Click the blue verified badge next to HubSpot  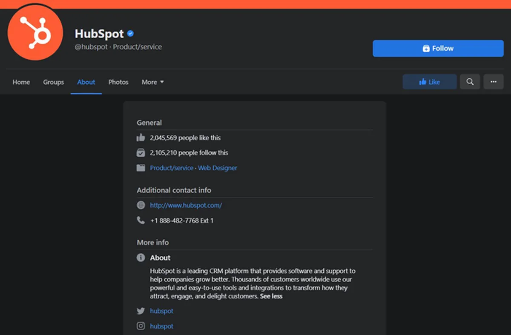click(x=131, y=34)
